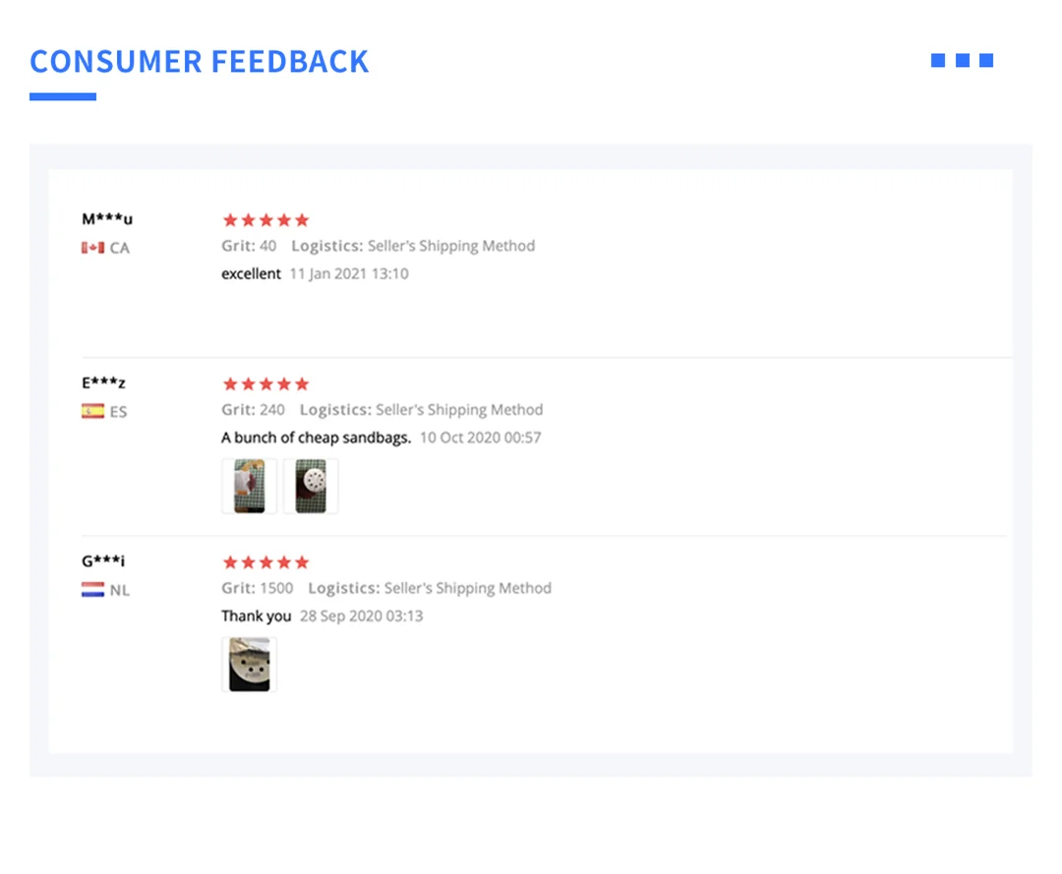Select reviewer name G***i
This screenshot has width=1062, height=874.
103,561
